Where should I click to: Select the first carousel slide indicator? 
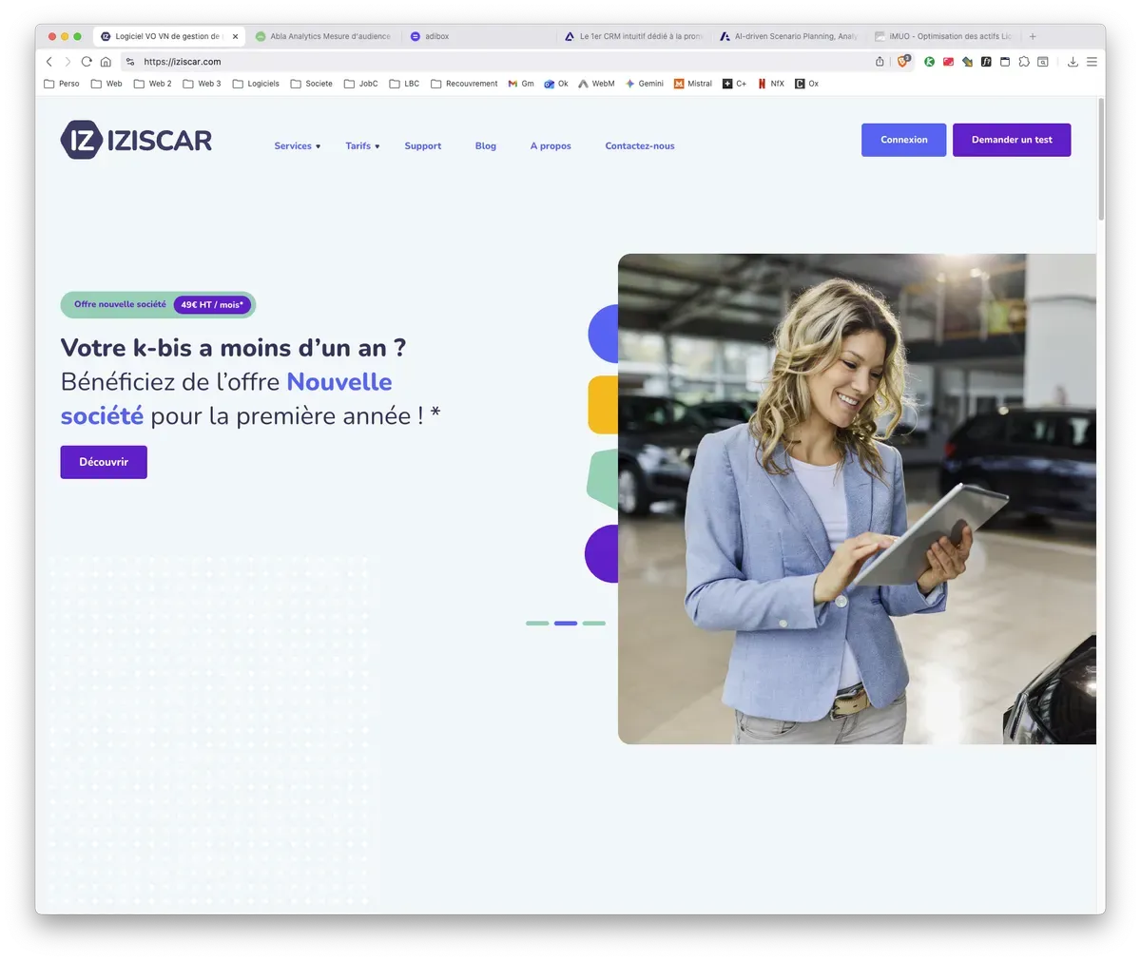[x=537, y=624]
